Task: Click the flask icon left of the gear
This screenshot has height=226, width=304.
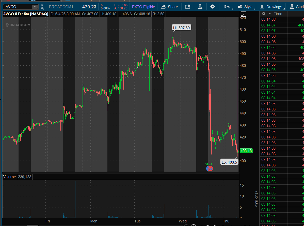Action: click(200, 7)
